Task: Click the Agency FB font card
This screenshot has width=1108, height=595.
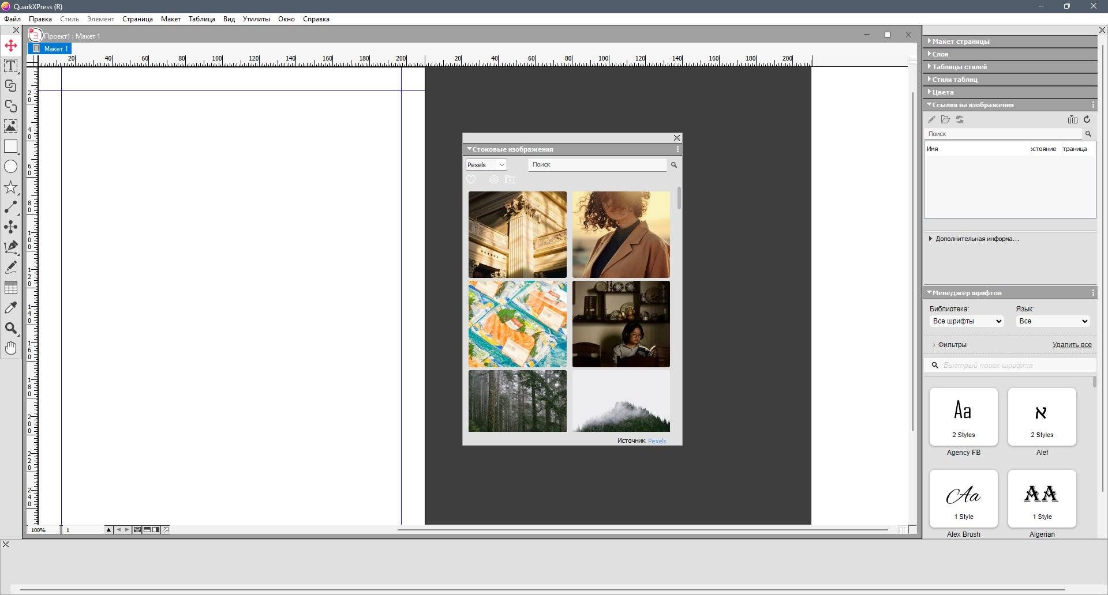Action: pos(963,417)
